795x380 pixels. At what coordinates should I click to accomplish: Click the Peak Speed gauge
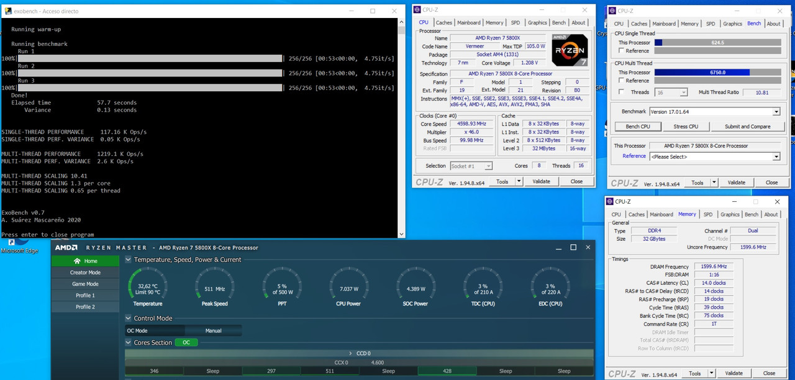point(215,287)
